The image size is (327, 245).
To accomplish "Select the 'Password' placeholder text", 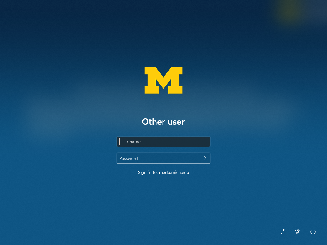I will coord(129,158).
